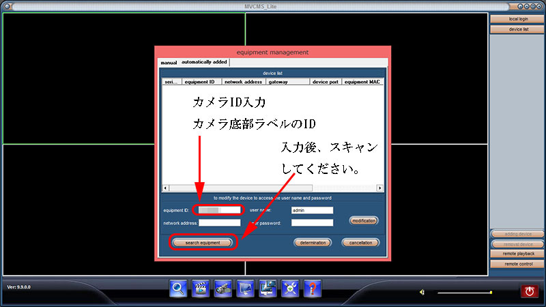Image resolution: width=546 pixels, height=307 pixels.
Task: Switch to automatically added tab
Action: point(204,62)
